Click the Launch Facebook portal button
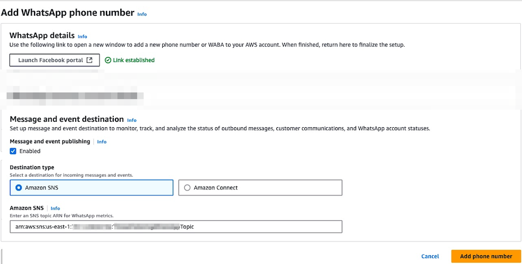 pos(54,60)
